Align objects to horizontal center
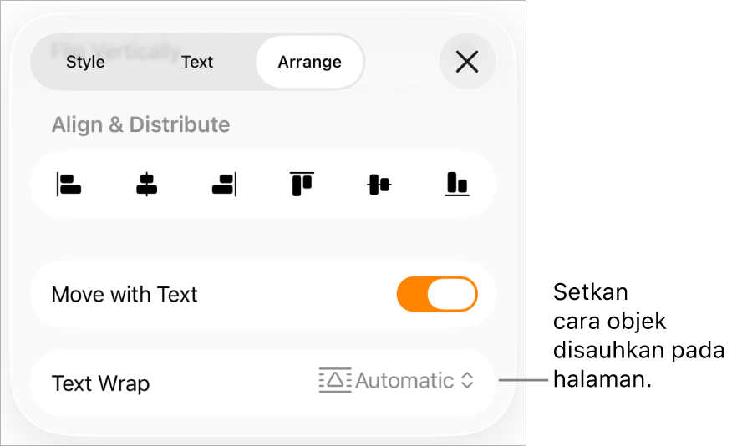This screenshot has height=446, width=732. (146, 184)
